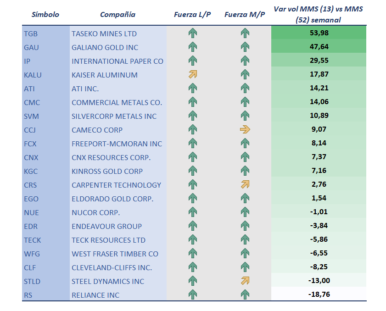Image resolution: width=386 pixels, height=311 pixels.
Task: Select the -18,76 value cell
Action: [319, 294]
